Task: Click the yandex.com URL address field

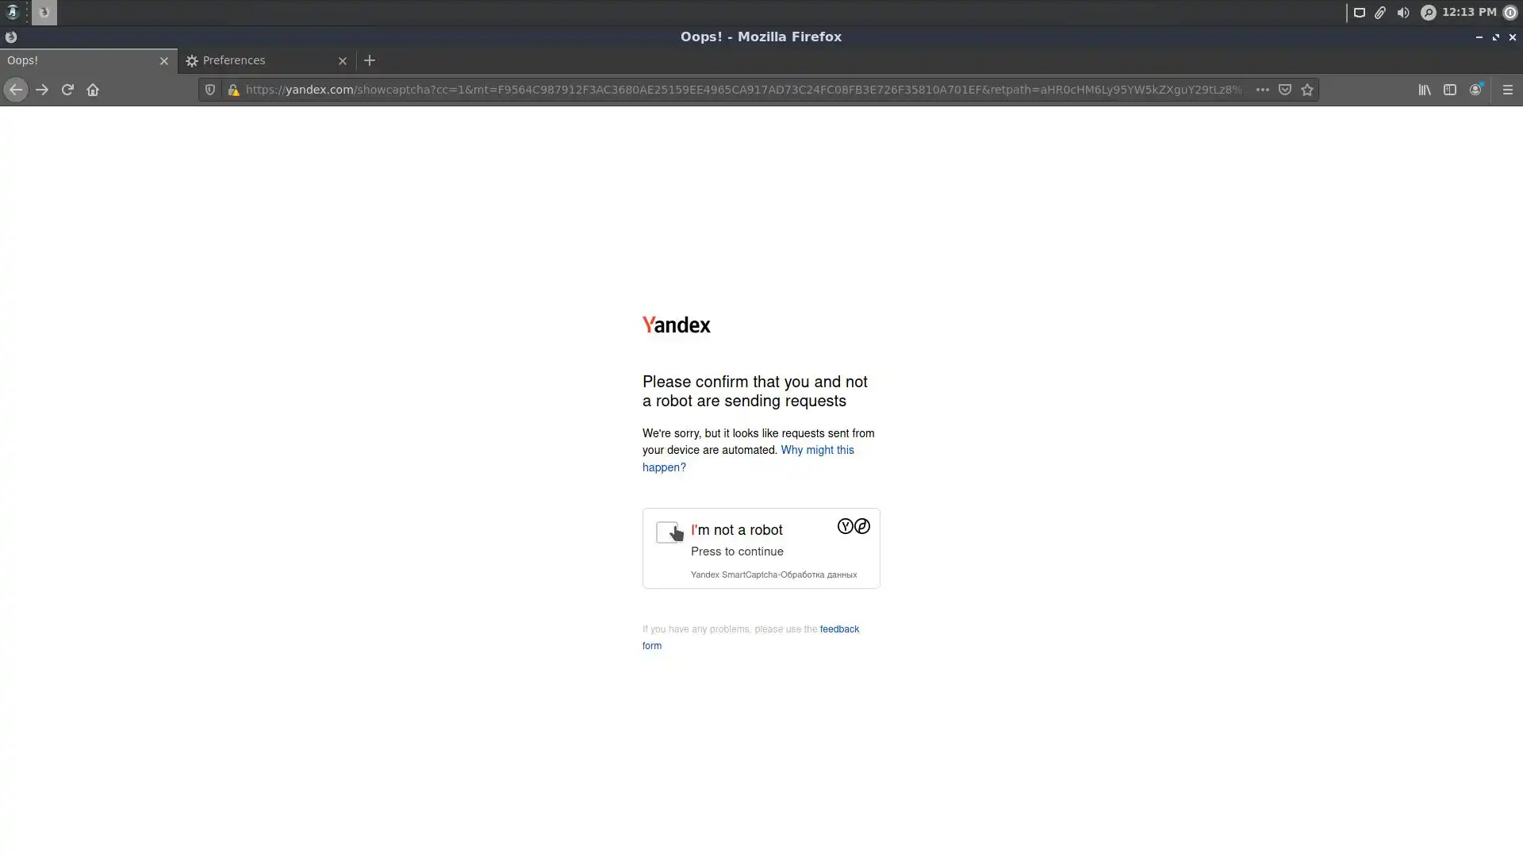Action: [x=742, y=90]
